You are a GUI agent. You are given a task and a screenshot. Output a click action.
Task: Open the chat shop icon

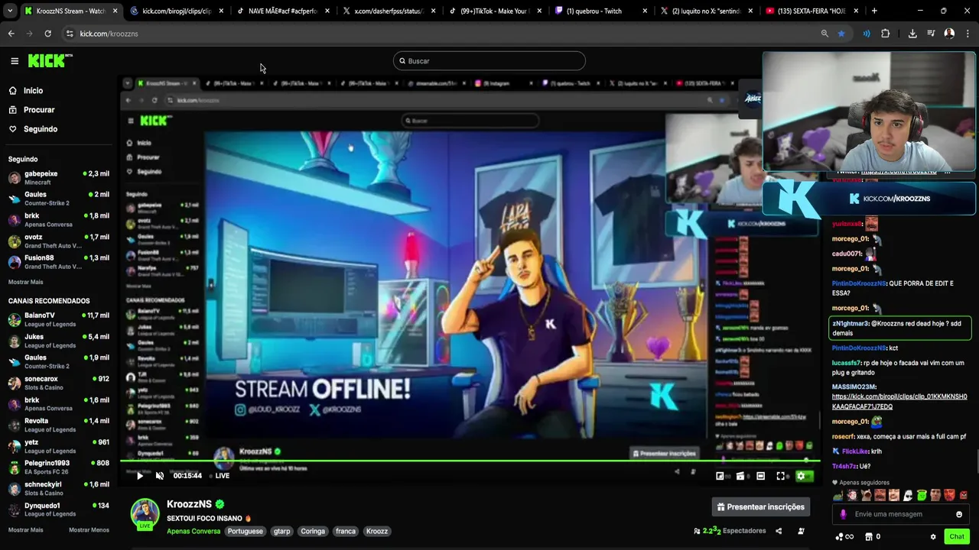click(x=869, y=537)
